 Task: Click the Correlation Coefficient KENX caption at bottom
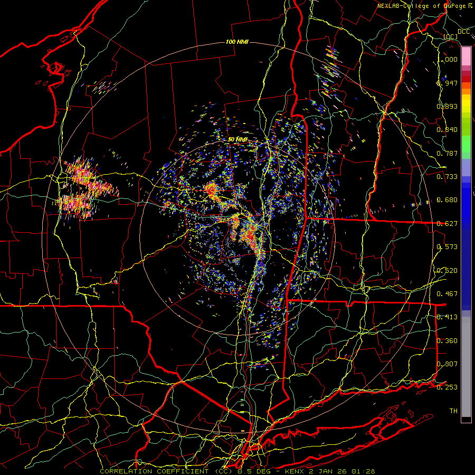pyautogui.click(x=237, y=471)
